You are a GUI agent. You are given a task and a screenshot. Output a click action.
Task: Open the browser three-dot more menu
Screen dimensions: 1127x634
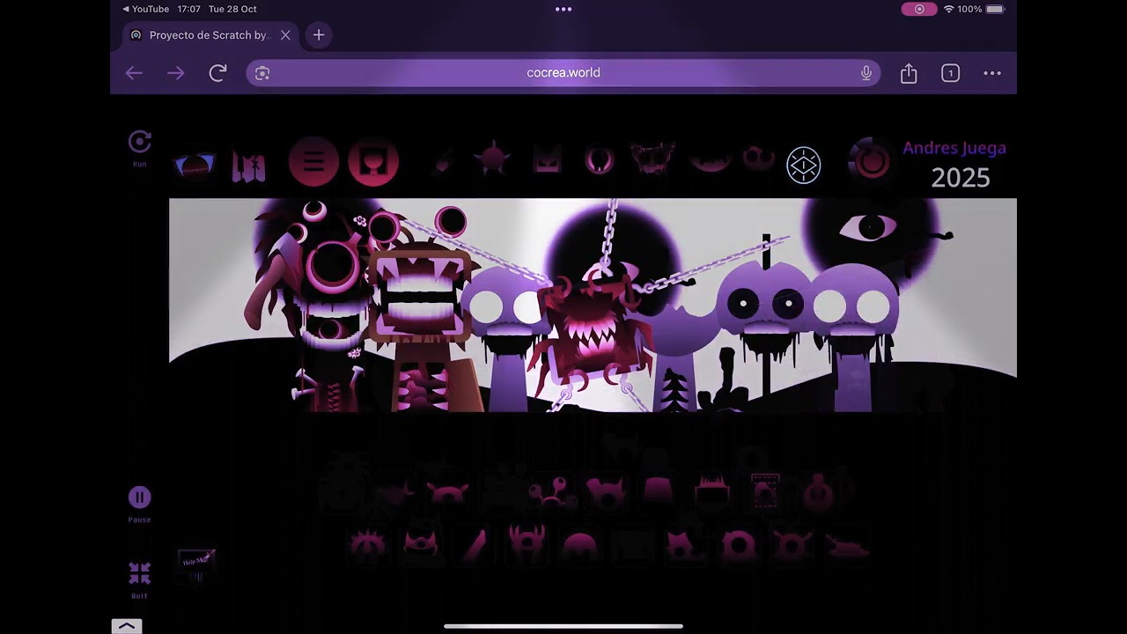tap(992, 73)
